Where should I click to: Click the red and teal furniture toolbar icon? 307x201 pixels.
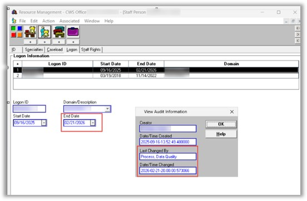point(59,32)
